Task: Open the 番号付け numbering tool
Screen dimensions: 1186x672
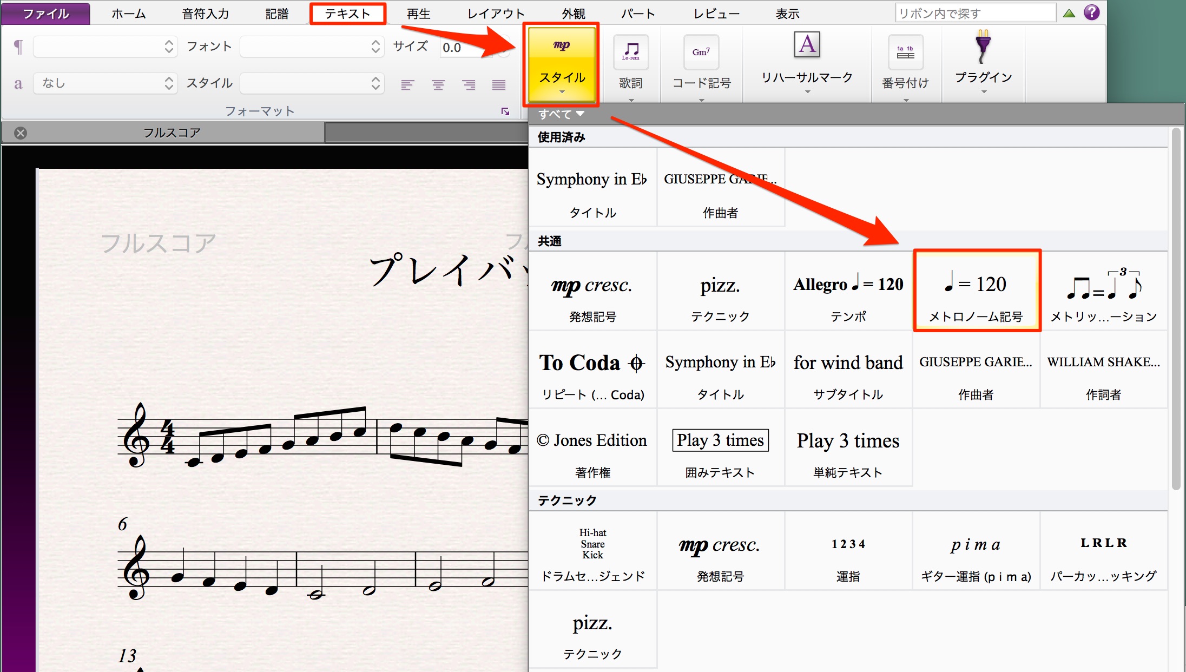Action: pyautogui.click(x=905, y=64)
